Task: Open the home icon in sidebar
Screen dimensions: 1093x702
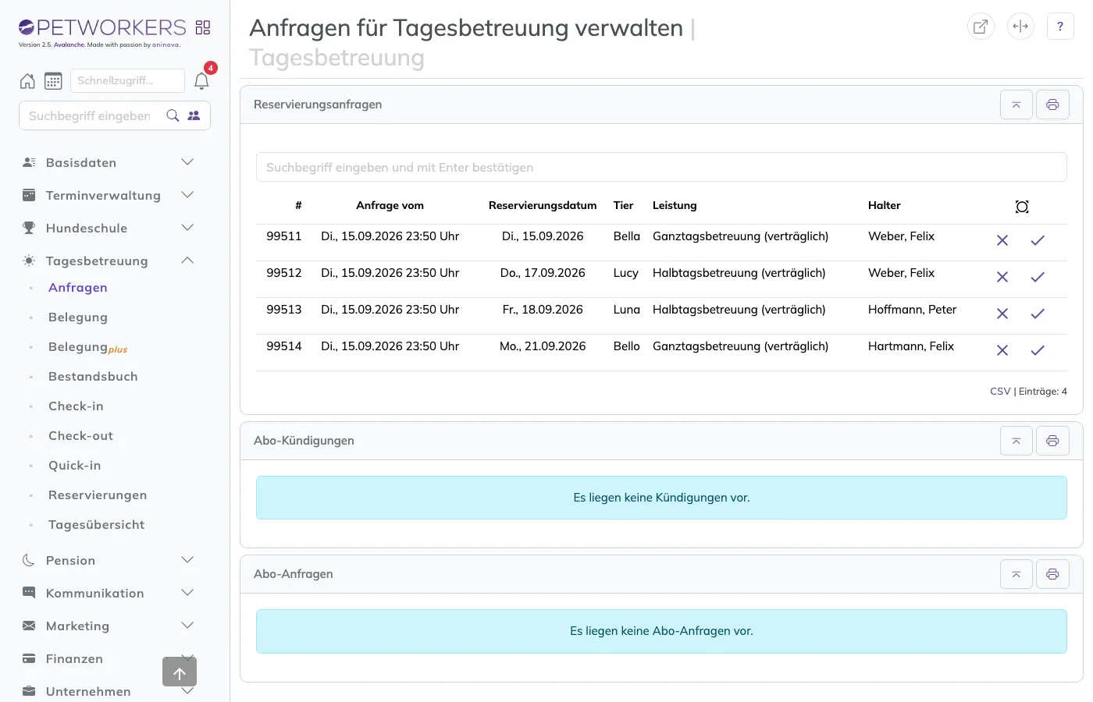Action: 27,81
